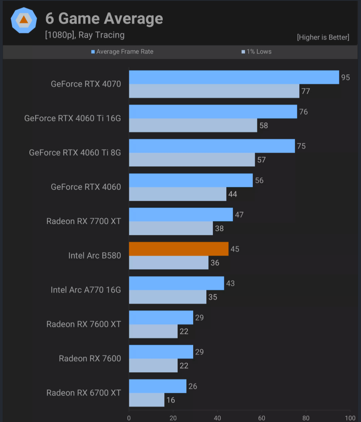Screen dimensions: 361x422
Task: Click the 'GeForce RTX 4060 Ti 16G' label
Action: click(72, 118)
